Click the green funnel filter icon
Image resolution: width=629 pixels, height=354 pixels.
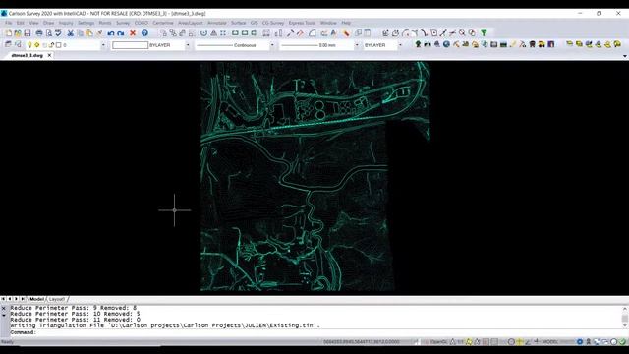(484, 32)
